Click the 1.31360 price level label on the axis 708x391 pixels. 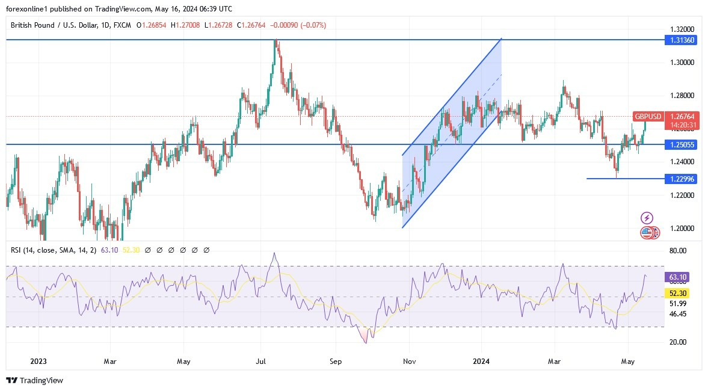(x=682, y=39)
